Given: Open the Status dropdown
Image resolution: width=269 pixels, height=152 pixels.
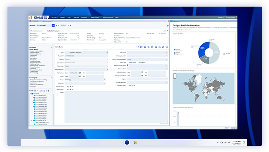Looking at the screenshot, I should (85, 80).
